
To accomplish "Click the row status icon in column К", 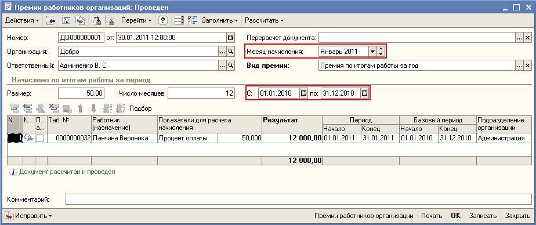I will (29, 138).
